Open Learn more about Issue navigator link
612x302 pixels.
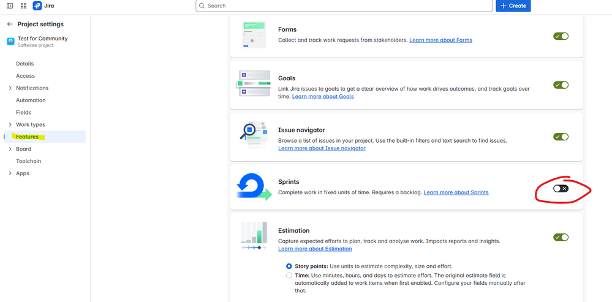pyautogui.click(x=322, y=148)
